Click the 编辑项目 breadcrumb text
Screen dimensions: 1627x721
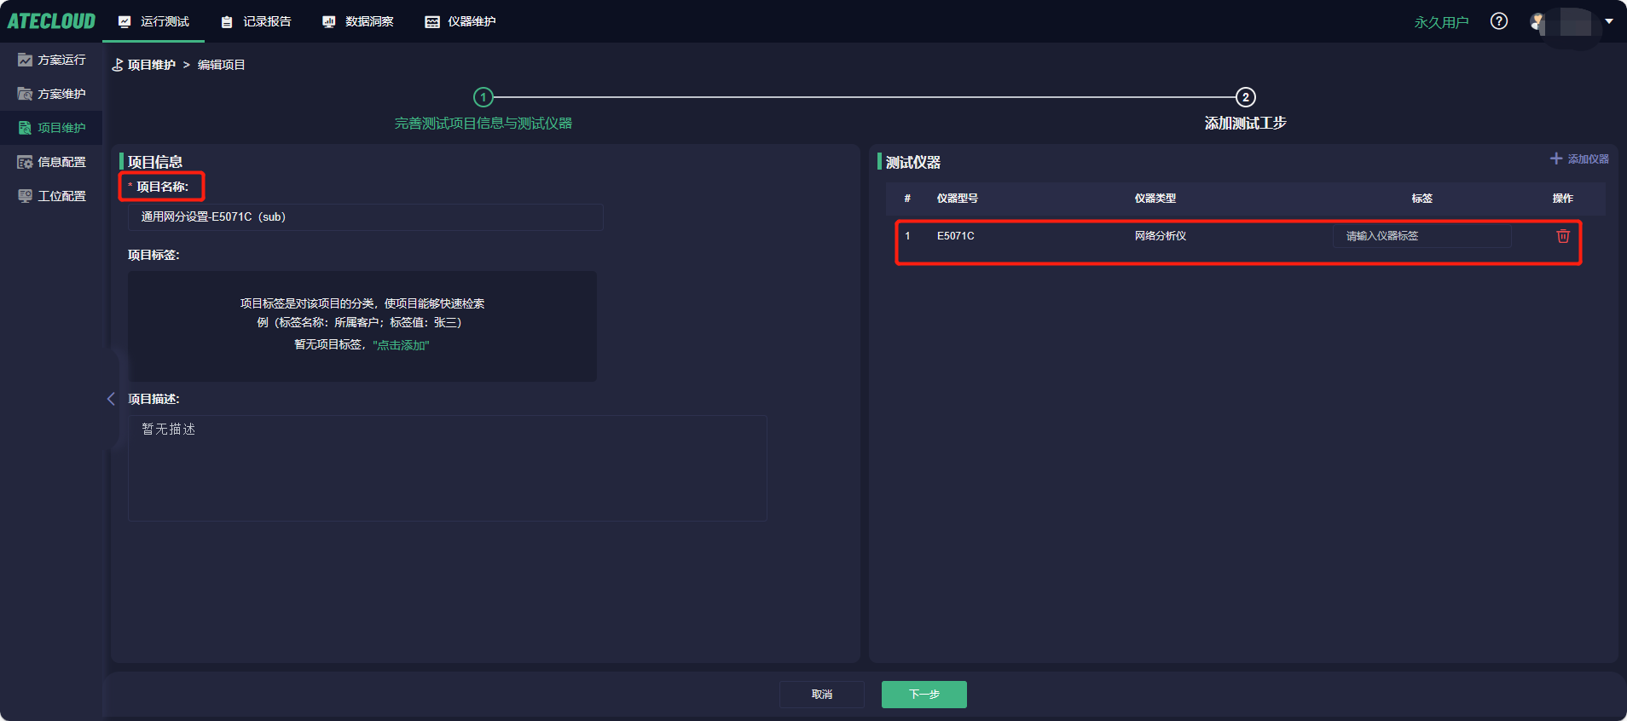[x=222, y=65]
